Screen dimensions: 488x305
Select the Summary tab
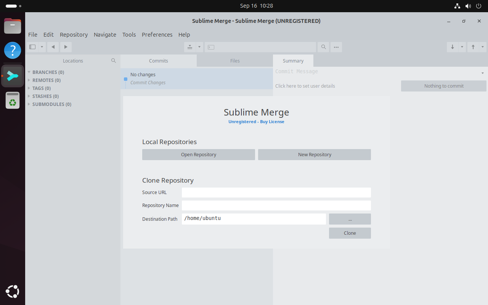[293, 61]
